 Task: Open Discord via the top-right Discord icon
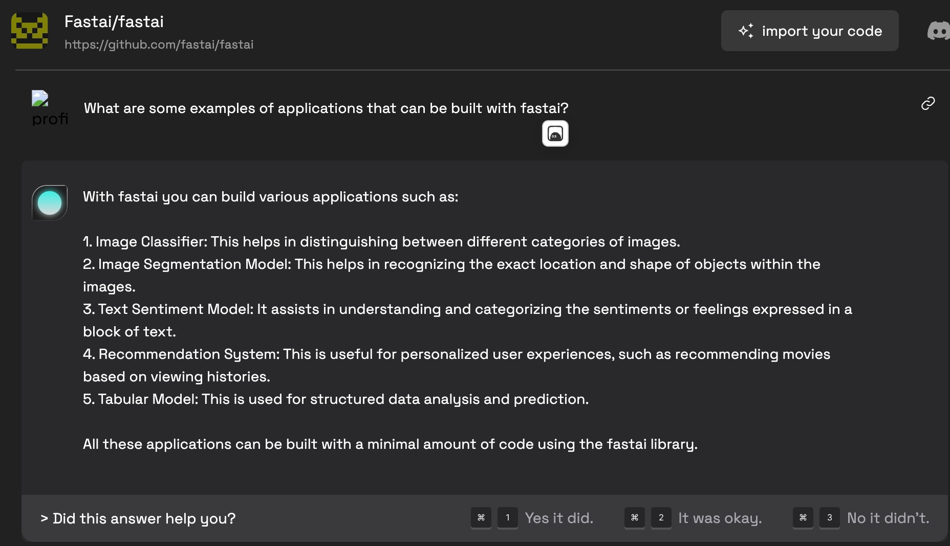pos(939,31)
